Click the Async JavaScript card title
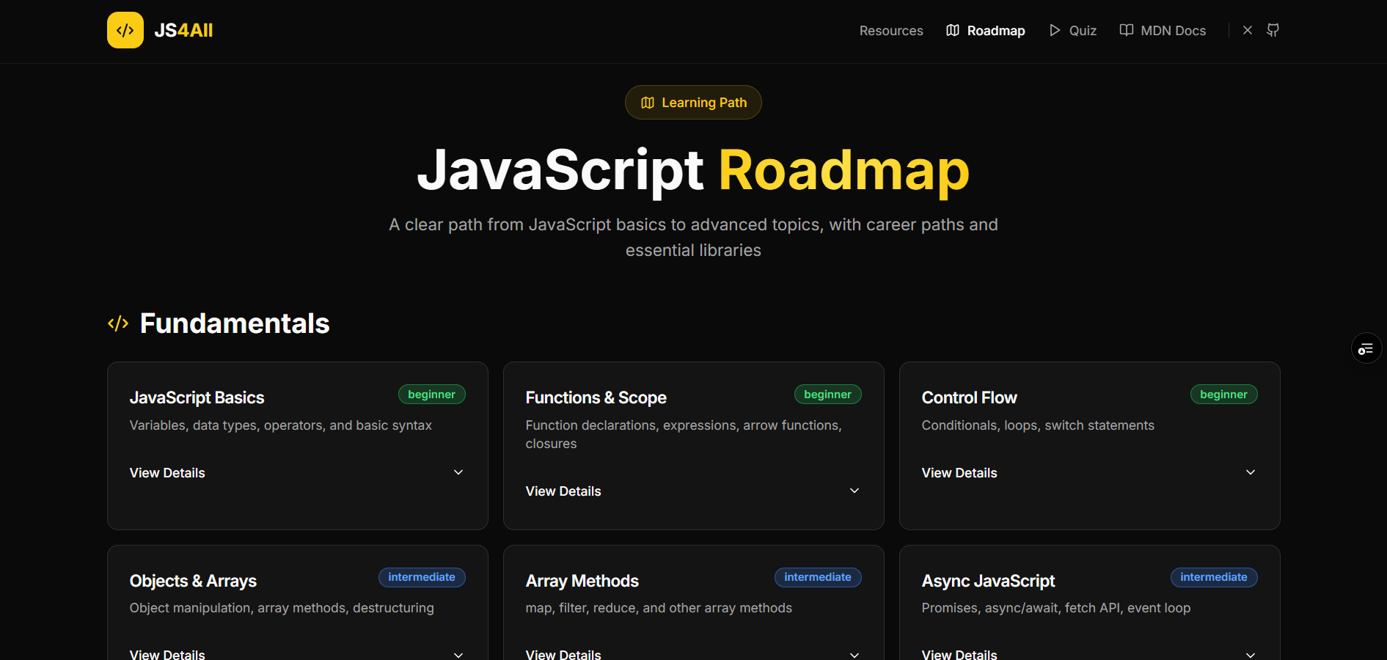This screenshot has height=660, width=1387. [x=988, y=581]
